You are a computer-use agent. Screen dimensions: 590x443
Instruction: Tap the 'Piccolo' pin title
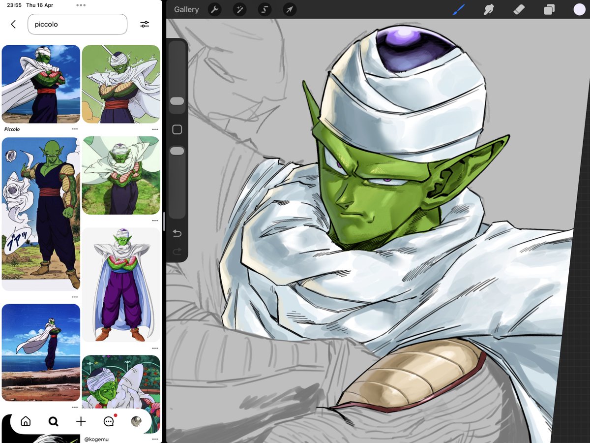tap(12, 129)
